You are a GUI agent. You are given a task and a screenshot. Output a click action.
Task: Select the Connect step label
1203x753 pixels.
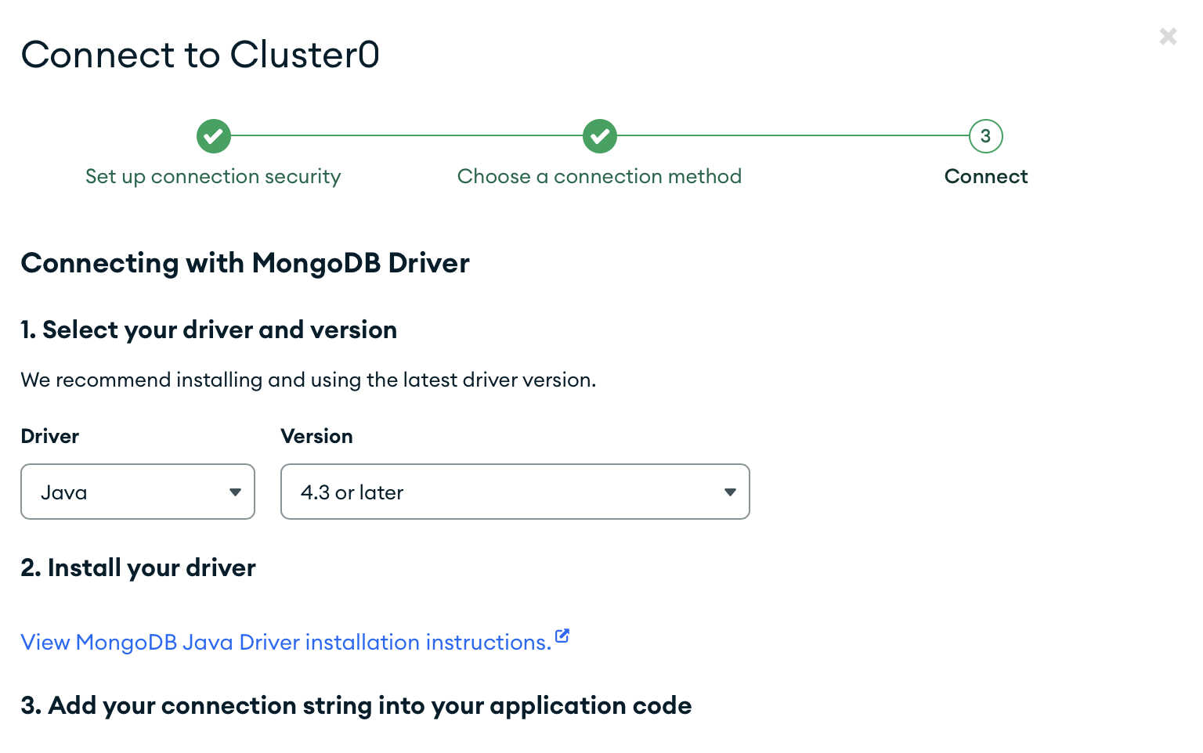click(x=986, y=177)
